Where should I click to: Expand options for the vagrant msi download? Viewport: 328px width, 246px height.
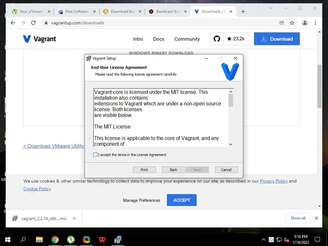(74, 218)
